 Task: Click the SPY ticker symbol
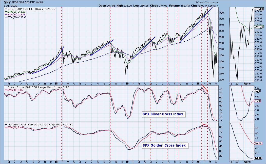[7, 2]
